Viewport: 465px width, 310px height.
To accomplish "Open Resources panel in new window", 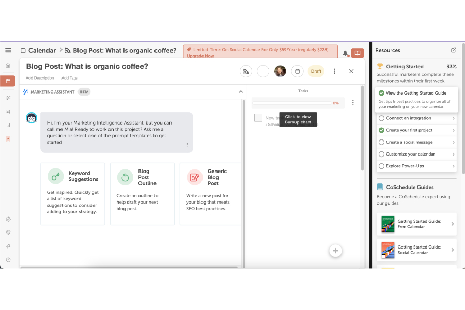I will pos(454,50).
